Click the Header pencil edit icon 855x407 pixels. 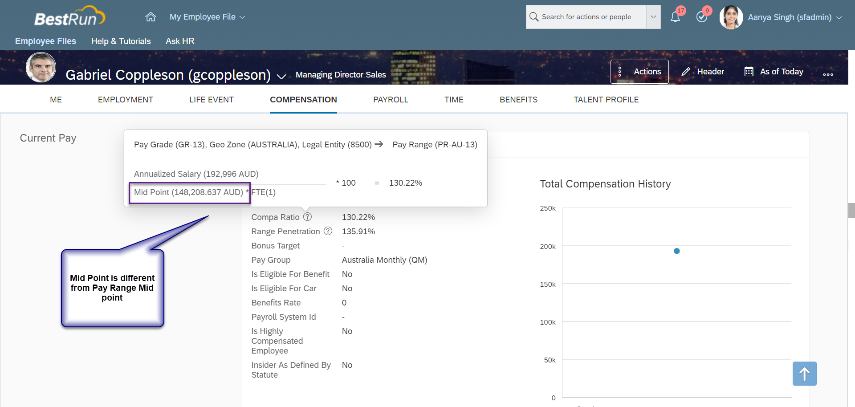click(686, 72)
